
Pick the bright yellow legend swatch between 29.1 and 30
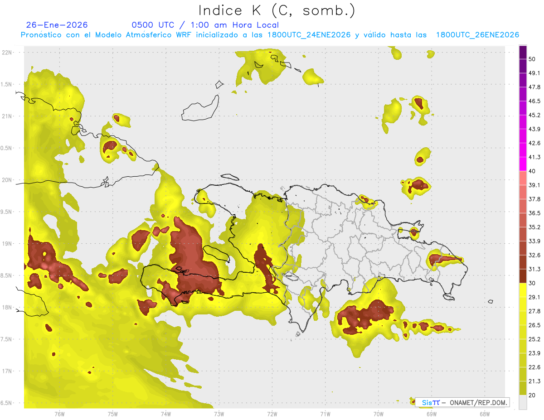point(523,290)
